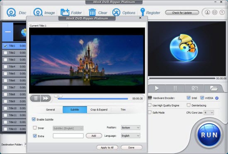Click the Register key icon

pyautogui.click(x=143, y=12)
